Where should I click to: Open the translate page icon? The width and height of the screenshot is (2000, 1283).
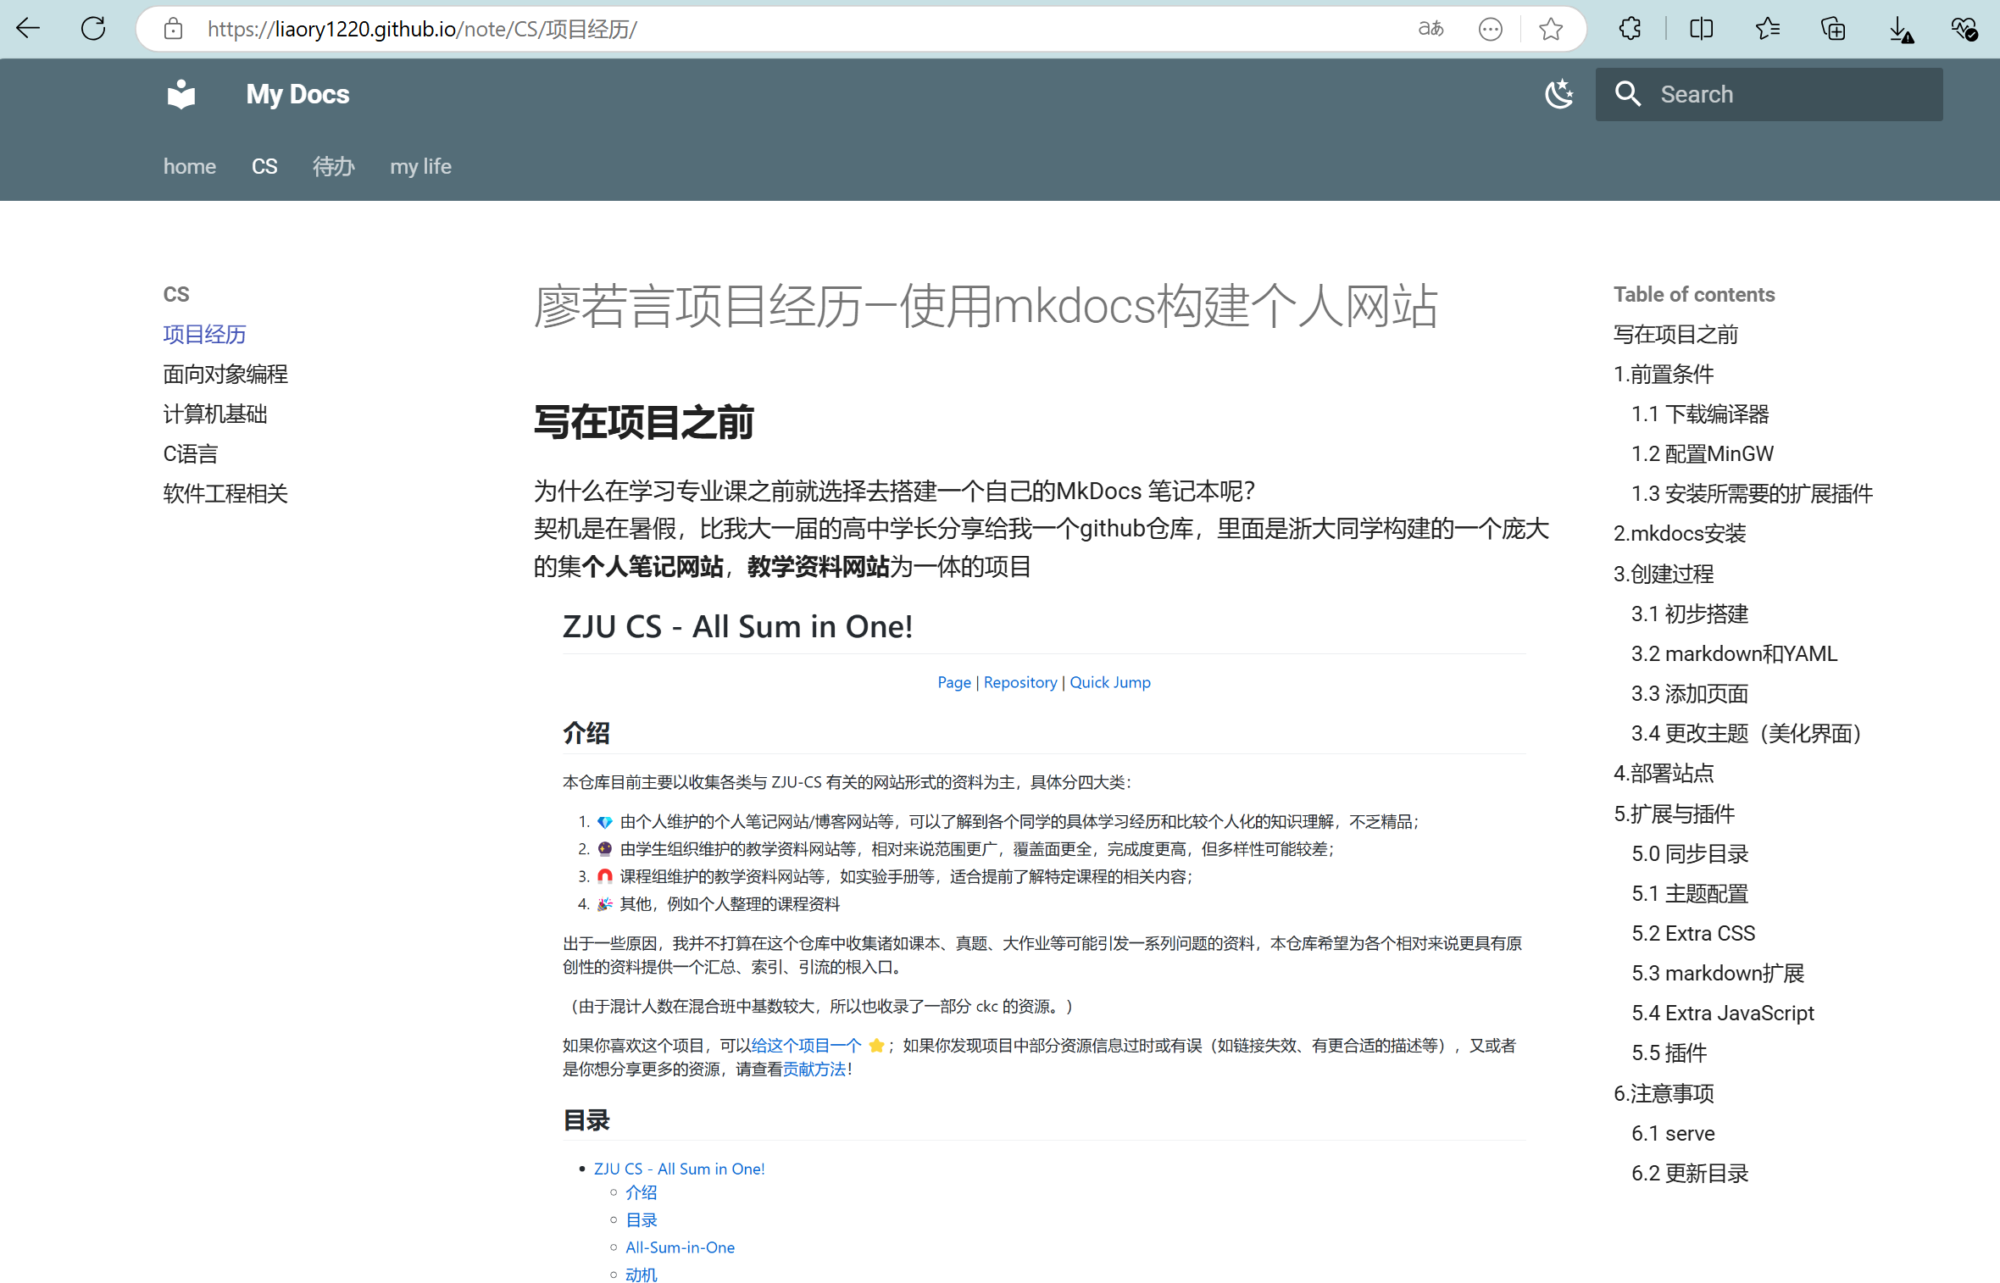pyautogui.click(x=1431, y=29)
